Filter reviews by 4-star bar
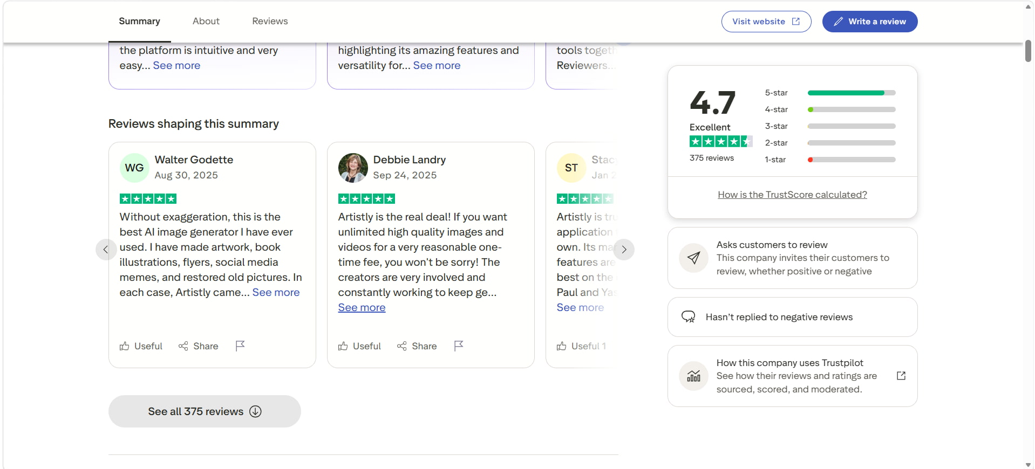This screenshot has height=469, width=1035. [852, 109]
